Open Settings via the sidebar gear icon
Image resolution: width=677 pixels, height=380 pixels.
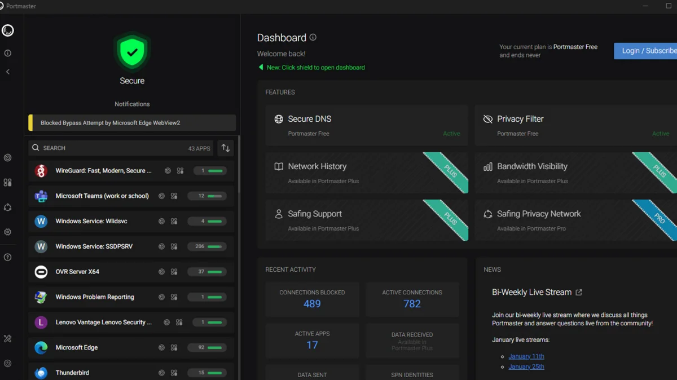pyautogui.click(x=8, y=232)
